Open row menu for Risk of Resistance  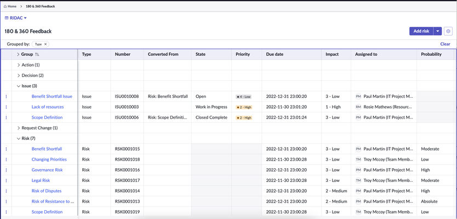pos(6,202)
